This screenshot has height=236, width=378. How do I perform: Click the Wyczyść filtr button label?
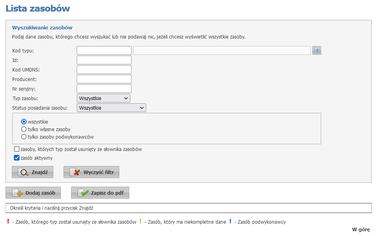99,172
